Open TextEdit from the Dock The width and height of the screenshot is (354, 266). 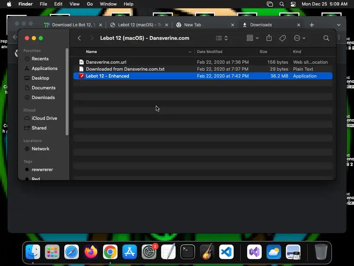coord(168,252)
